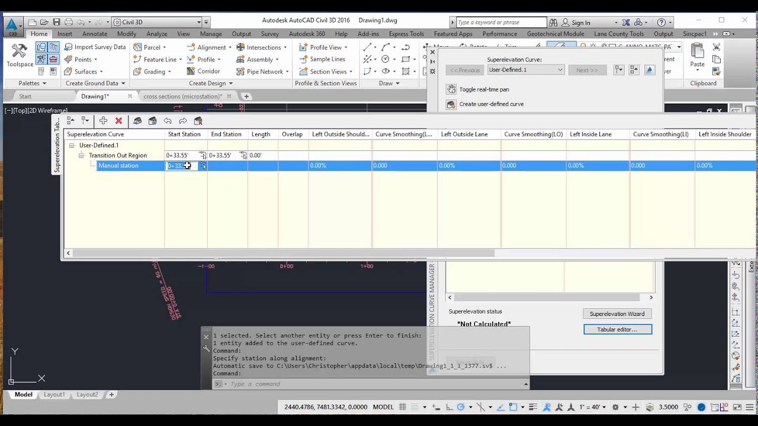Screen dimensions: 758x426
Task: Expand the Surfaces dropdown
Action: tap(102, 72)
